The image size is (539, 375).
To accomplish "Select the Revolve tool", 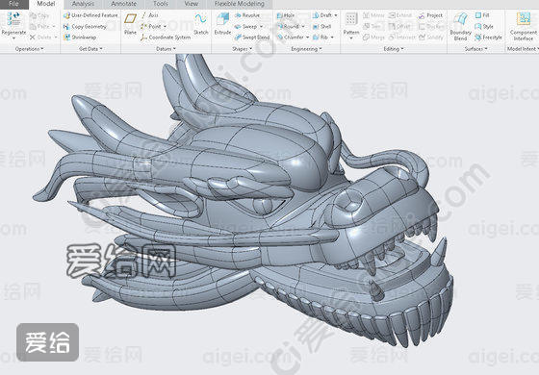I will click(x=247, y=15).
